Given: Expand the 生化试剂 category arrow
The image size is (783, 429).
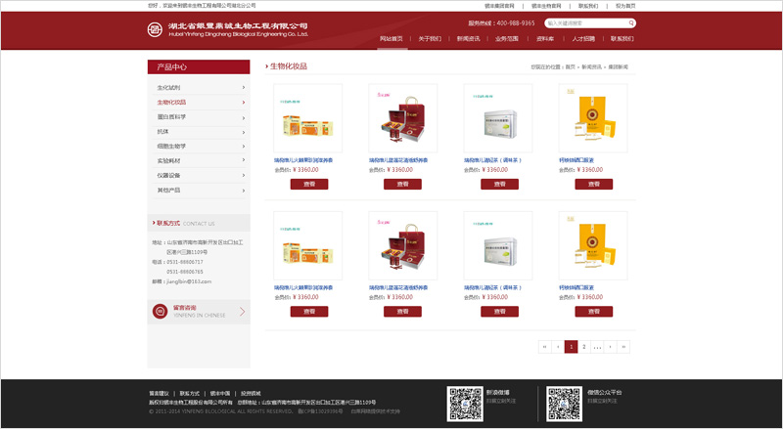Looking at the screenshot, I should pos(243,88).
